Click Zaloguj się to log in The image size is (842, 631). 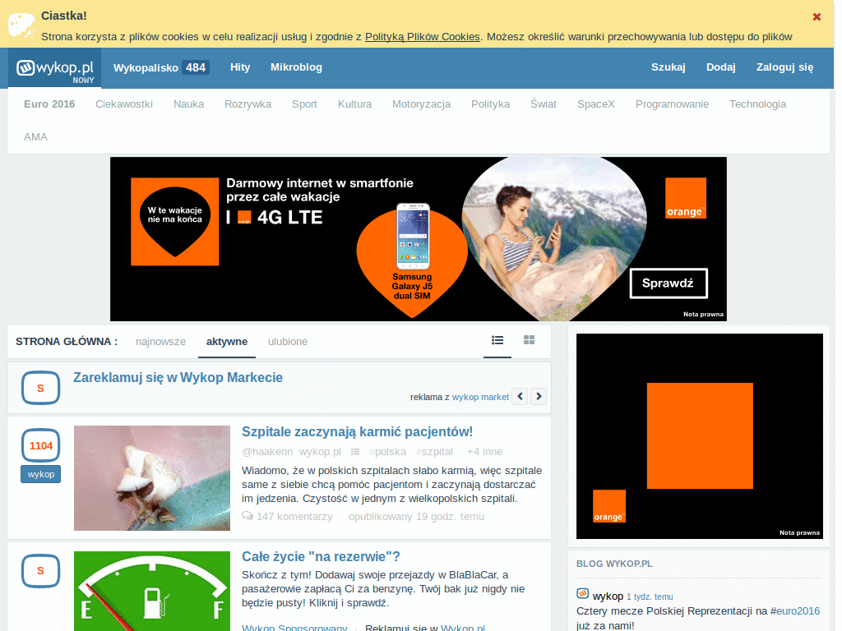click(x=784, y=67)
